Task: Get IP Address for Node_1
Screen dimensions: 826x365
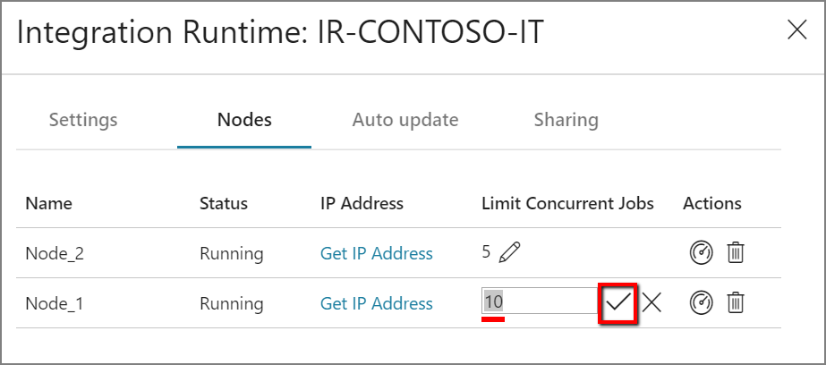Action: click(376, 304)
